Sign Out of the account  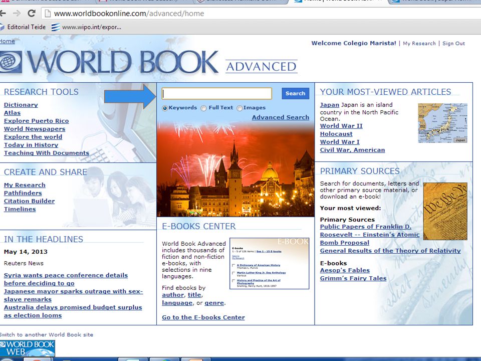(454, 43)
